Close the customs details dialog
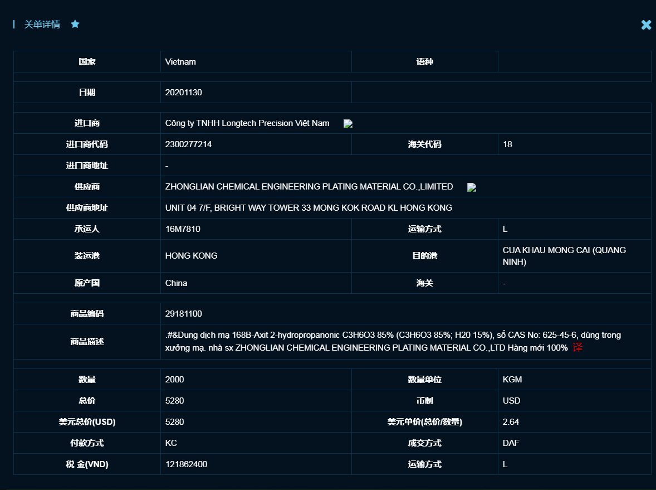Screen dimensions: 656x490 (x=646, y=25)
